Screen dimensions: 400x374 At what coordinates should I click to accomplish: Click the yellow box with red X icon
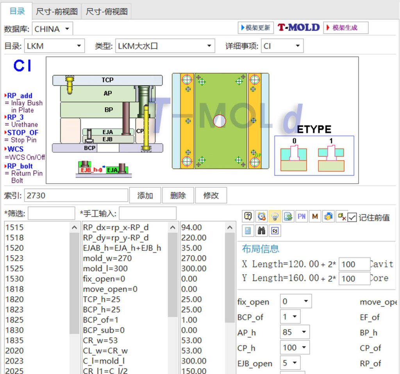[341, 217]
